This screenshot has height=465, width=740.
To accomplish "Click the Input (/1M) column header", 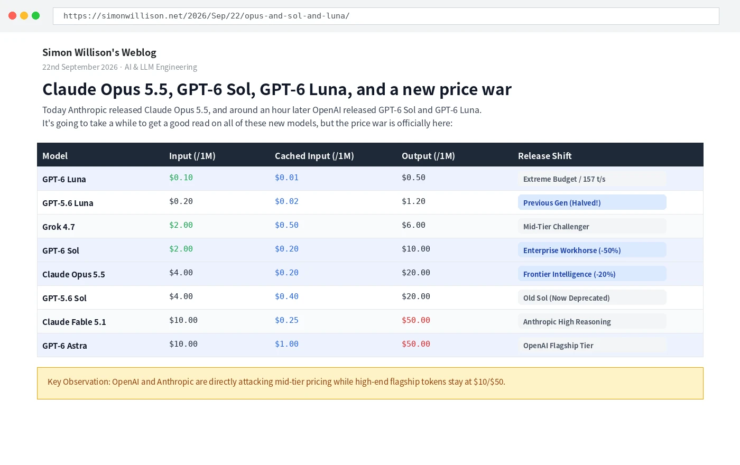I will (192, 156).
